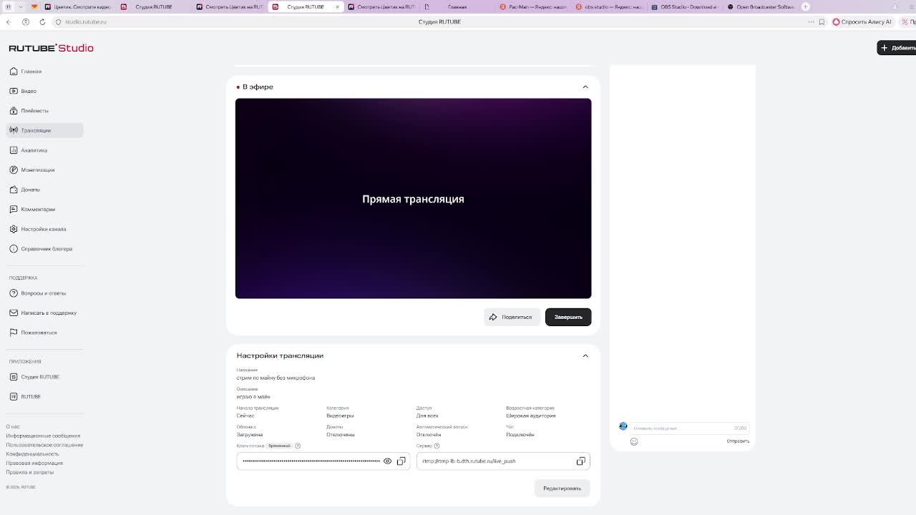Viewport: 916px width, 515px height.
Task: Click the 'Видеоигры' category value
Action: pyautogui.click(x=340, y=416)
